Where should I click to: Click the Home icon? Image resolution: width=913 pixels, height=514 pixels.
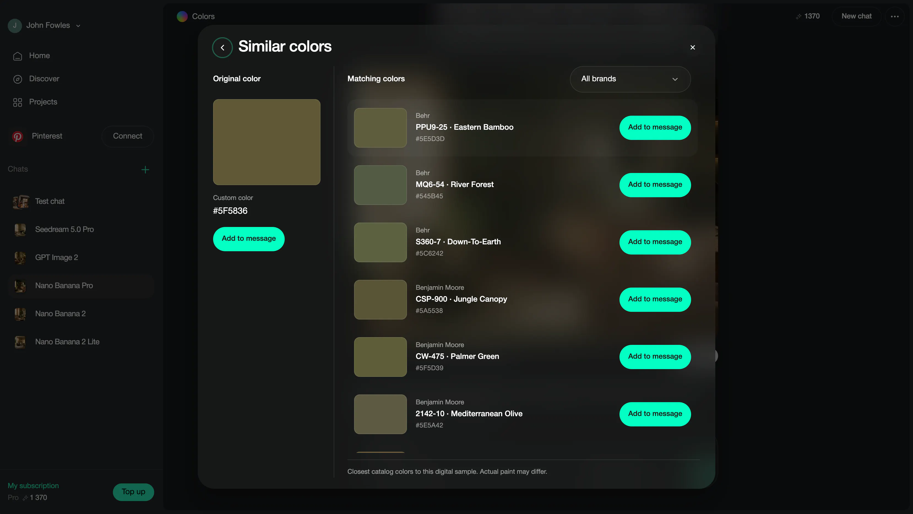coord(17,56)
